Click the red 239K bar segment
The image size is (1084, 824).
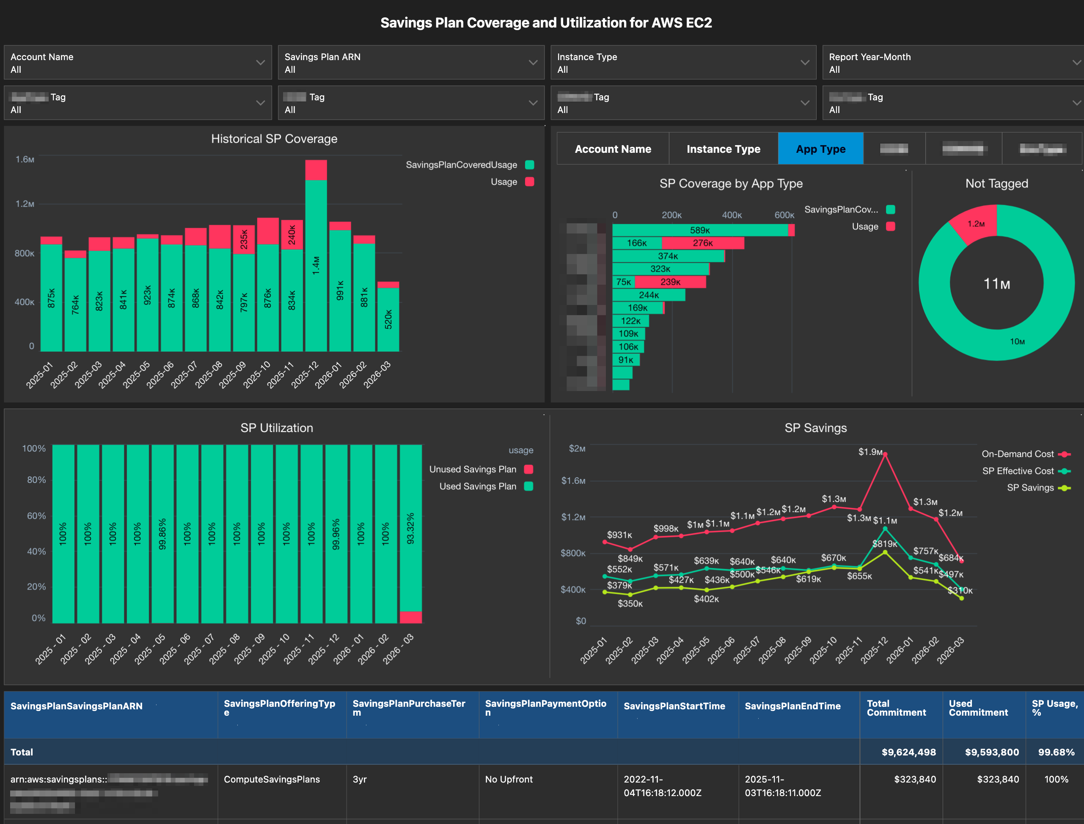670,281
